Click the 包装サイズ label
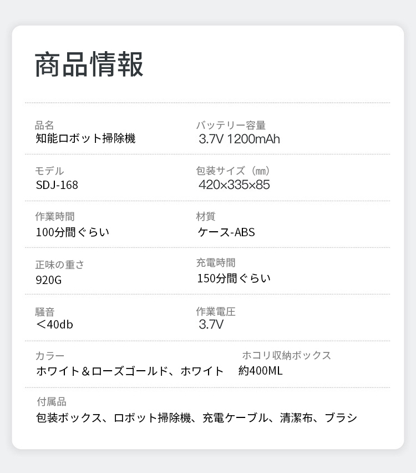 tap(233, 171)
